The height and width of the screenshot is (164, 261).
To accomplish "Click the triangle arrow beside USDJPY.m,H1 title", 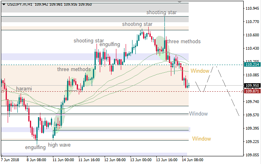I will pyautogui.click(x=4, y=4).
